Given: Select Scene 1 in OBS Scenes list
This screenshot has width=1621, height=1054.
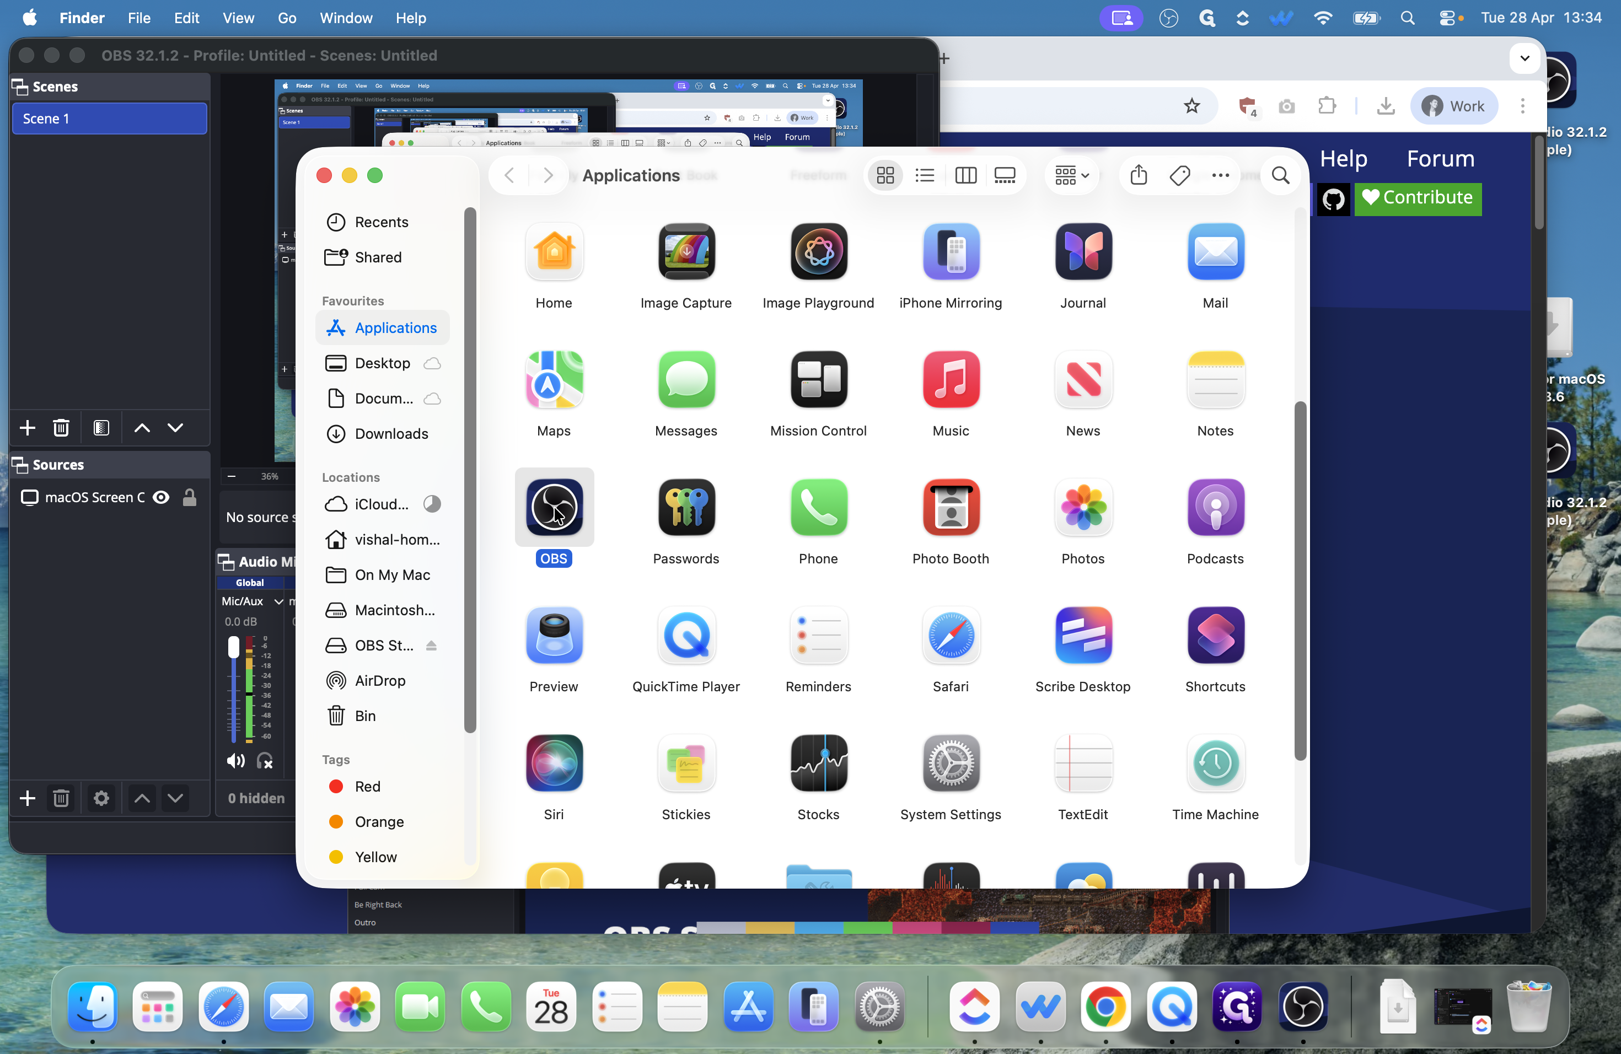Looking at the screenshot, I should (110, 119).
